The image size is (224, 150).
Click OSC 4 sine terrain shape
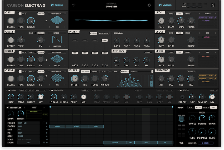[x=57, y=78]
